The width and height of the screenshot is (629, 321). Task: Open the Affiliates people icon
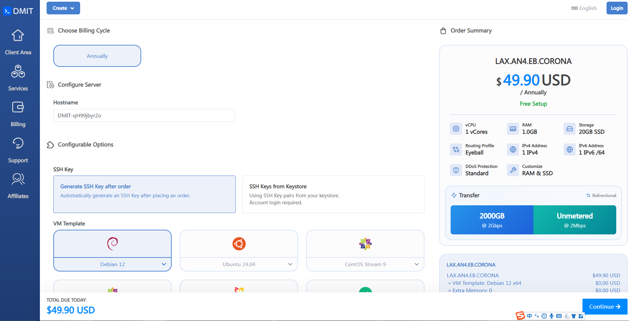pyautogui.click(x=18, y=179)
